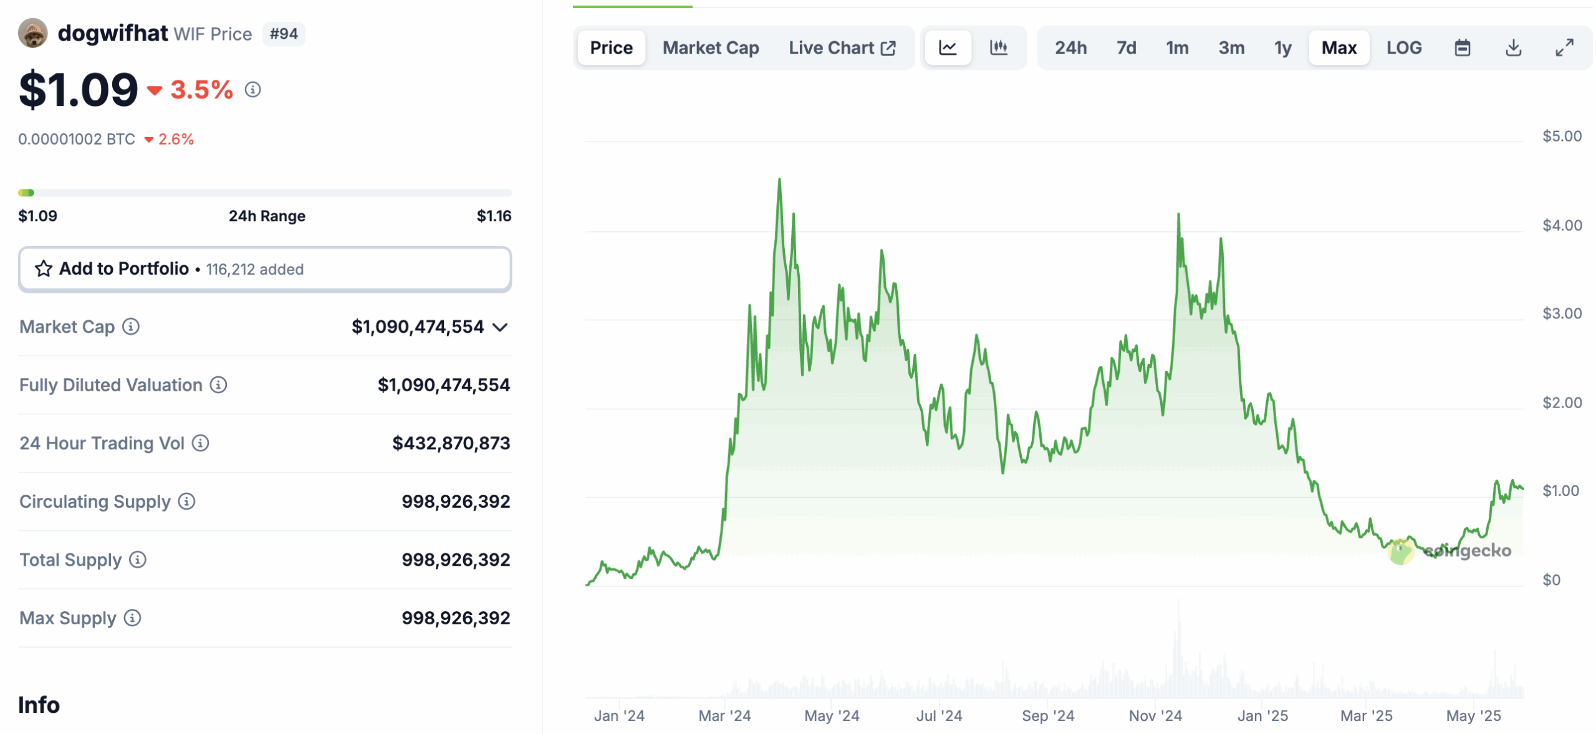This screenshot has height=734, width=1596.
Task: Click the Circulating Supply info icon
Action: pos(185,501)
